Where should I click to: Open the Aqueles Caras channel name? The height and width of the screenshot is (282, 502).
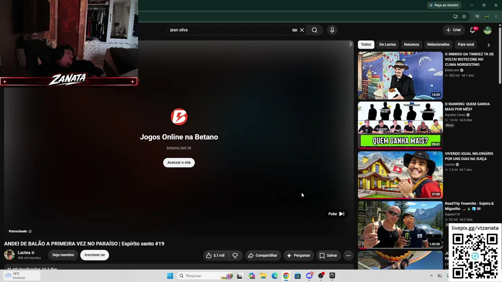(x=455, y=115)
